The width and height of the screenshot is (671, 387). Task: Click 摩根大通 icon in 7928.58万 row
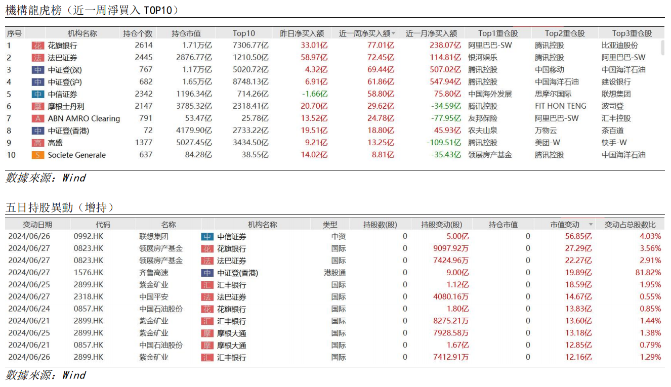pyautogui.click(x=207, y=333)
